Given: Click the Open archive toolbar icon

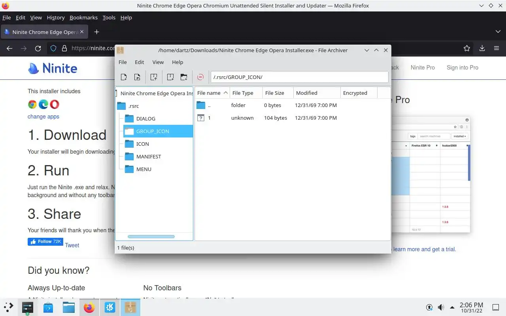Looking at the screenshot, I should tap(137, 77).
